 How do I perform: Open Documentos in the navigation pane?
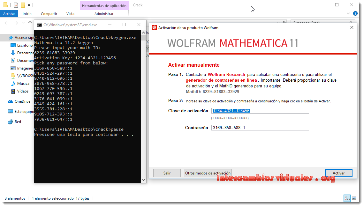22,61
